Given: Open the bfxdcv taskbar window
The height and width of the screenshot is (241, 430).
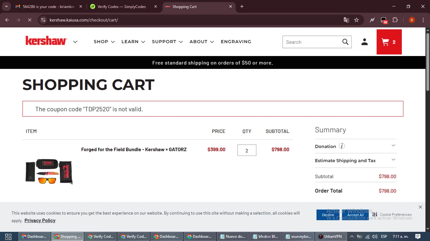Looking at the screenshot, I should (x=265, y=237).
